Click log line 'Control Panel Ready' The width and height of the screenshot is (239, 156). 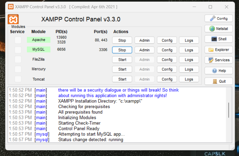point(79,128)
